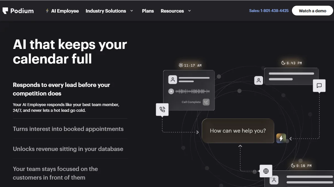Click the person avatar beside 6:43 PM message
Screen dimensions: 334x187
[x=259, y=80]
